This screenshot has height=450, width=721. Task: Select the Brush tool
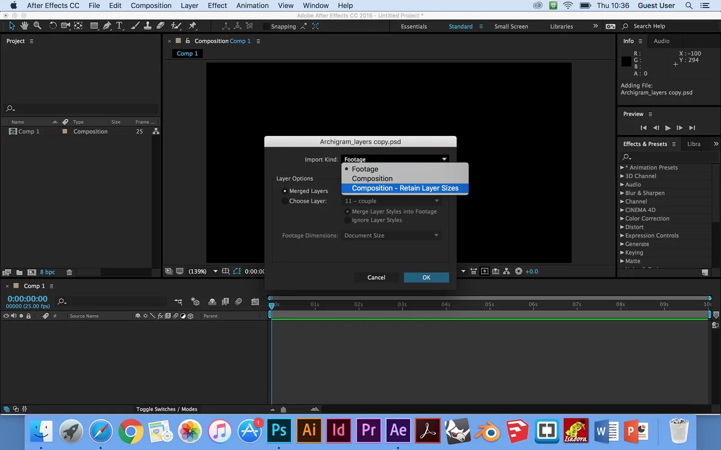tap(135, 26)
